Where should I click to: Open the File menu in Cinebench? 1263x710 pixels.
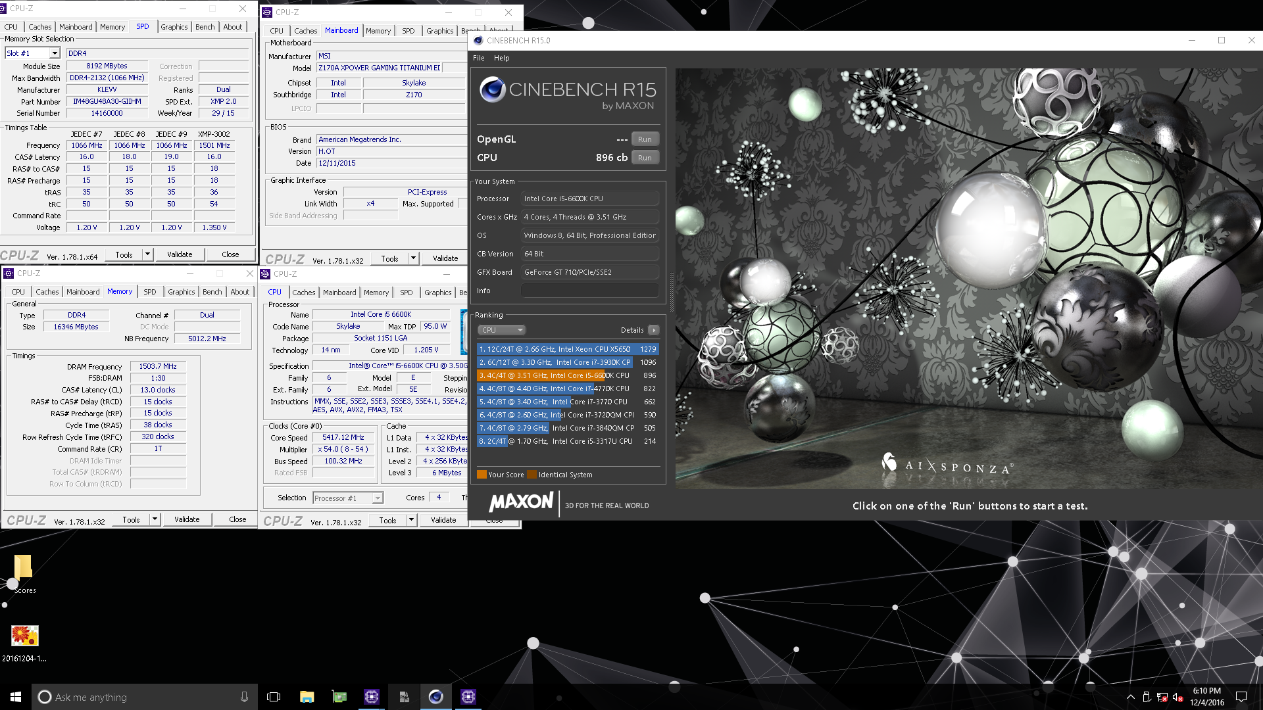pos(479,58)
